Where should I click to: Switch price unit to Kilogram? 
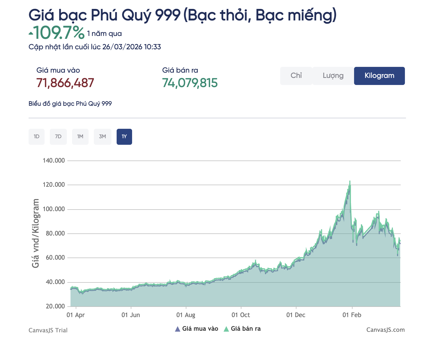[x=379, y=76]
